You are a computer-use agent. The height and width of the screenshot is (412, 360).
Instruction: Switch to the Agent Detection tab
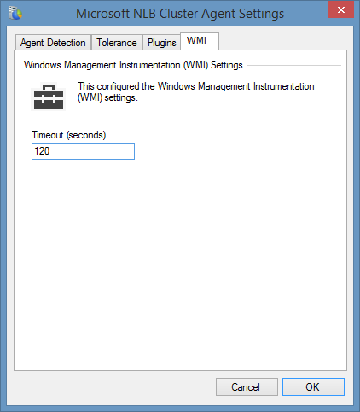53,43
